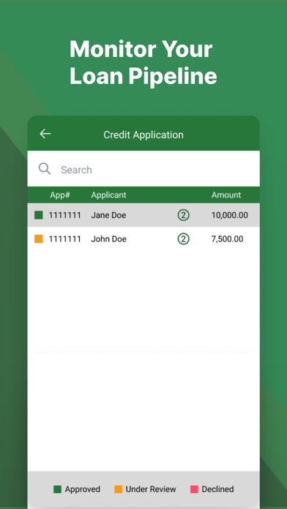Sort by the Applicant column header
This screenshot has width=287, height=509.
(108, 195)
